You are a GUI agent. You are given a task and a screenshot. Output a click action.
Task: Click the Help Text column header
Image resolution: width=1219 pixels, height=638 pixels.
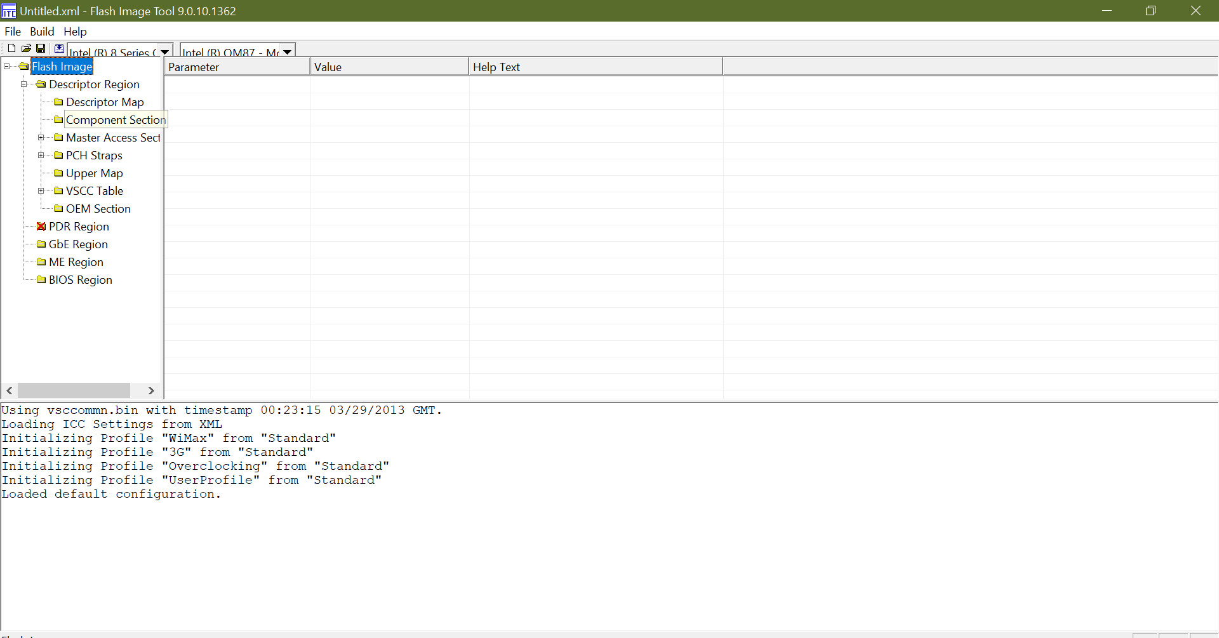pyautogui.click(x=596, y=67)
